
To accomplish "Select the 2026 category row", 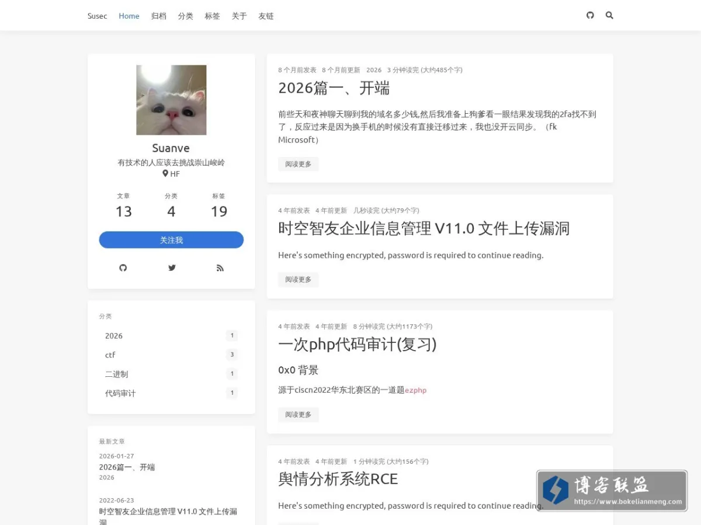I will (x=171, y=335).
